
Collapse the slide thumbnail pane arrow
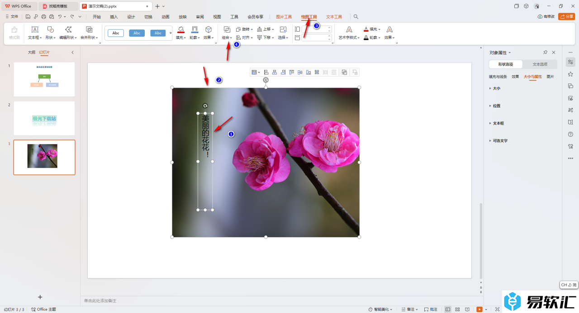point(73,52)
